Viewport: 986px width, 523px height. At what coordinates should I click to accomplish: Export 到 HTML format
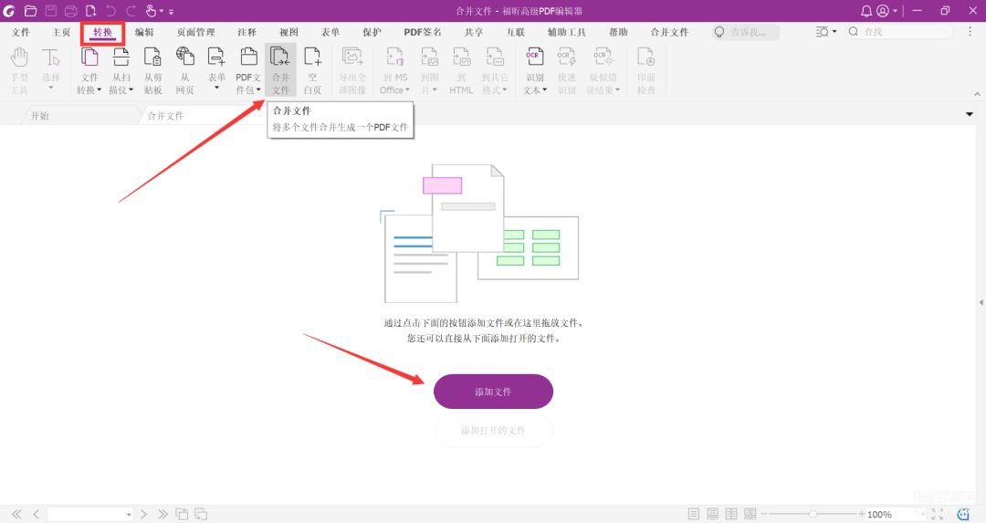point(461,71)
